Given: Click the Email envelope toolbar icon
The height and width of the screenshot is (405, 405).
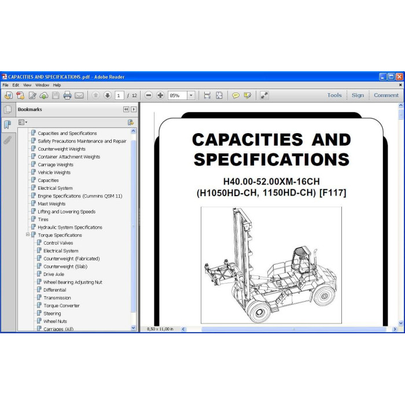Looking at the screenshot, I should 79,95.
